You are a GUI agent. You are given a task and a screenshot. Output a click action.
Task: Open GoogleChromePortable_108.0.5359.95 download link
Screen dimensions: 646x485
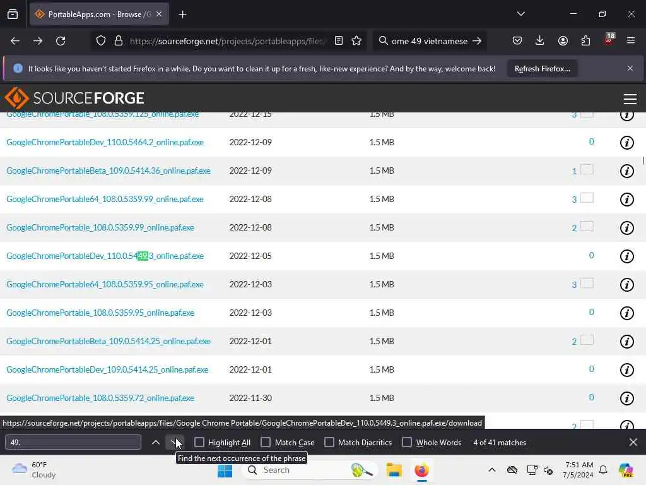100,313
